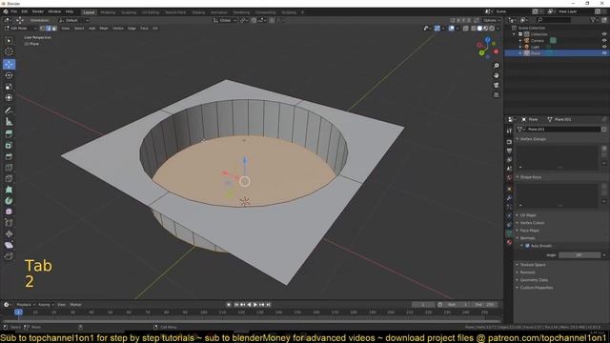Image resolution: width=610 pixels, height=343 pixels.
Task: Open the Global transform orientation dropdown
Action: (x=225, y=20)
